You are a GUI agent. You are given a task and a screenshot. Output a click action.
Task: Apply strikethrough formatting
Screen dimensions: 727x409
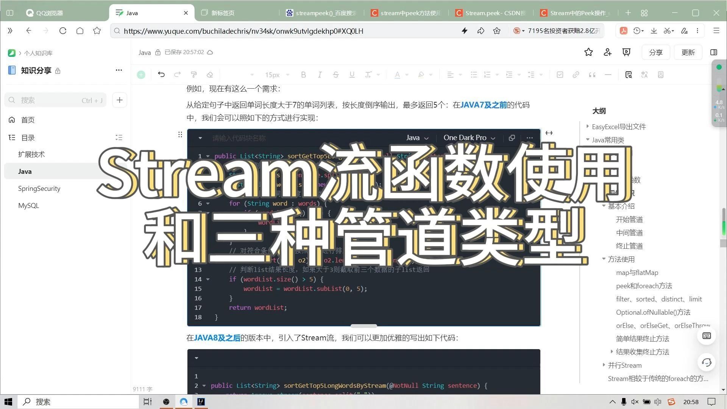coord(336,75)
